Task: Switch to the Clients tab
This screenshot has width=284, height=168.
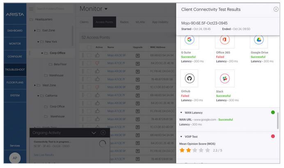Action: [x=84, y=22]
